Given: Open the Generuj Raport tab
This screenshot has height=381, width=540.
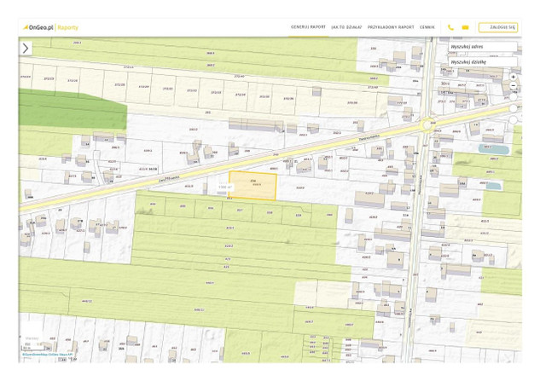Looking at the screenshot, I should coord(308,27).
